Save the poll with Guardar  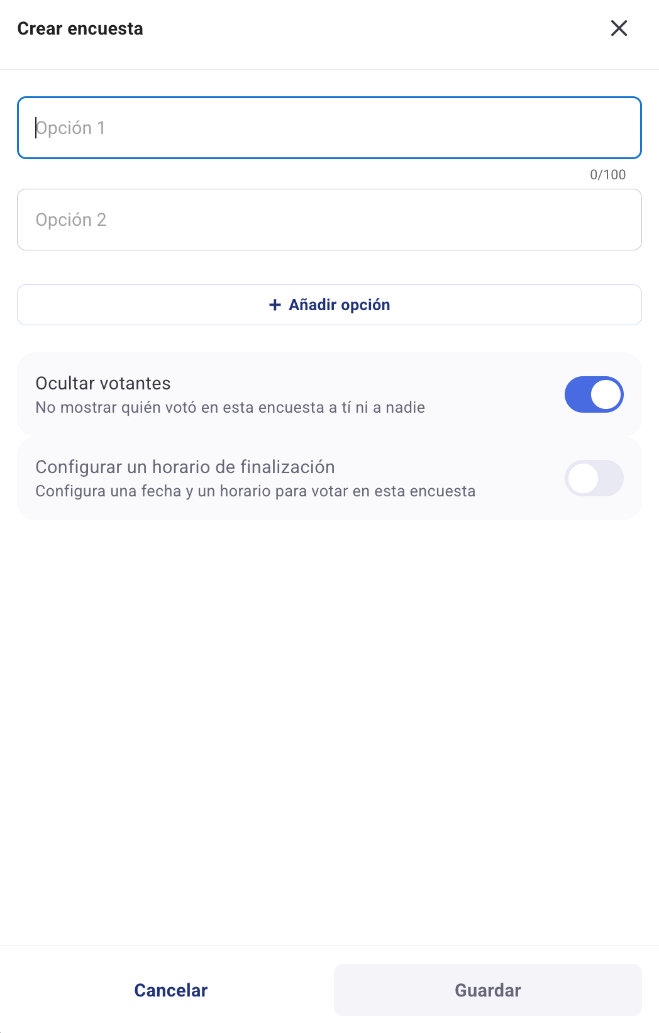(x=487, y=990)
